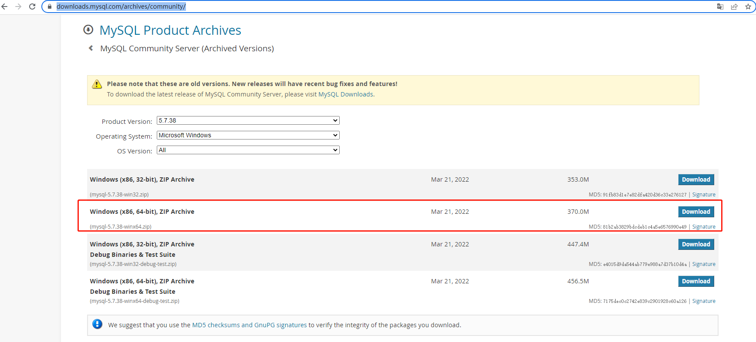The width and height of the screenshot is (756, 342).
Task: Click the blue info exclamation icon
Action: point(98,324)
